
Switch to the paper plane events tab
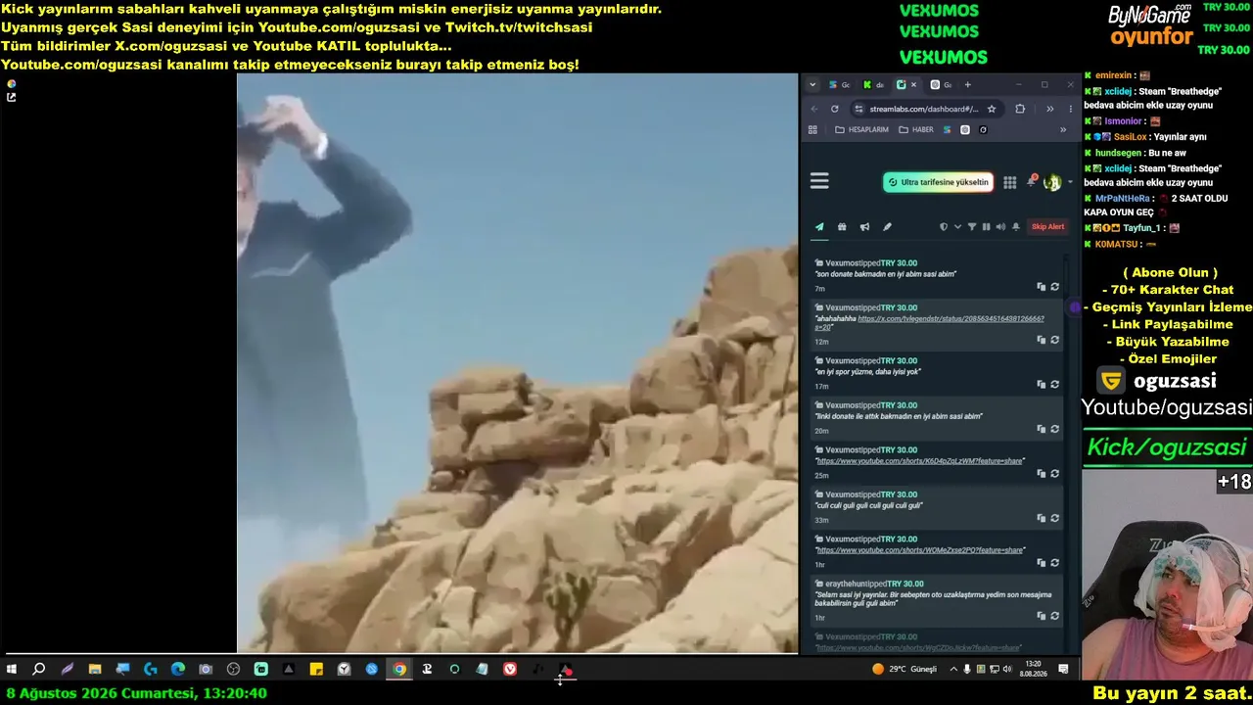click(819, 227)
